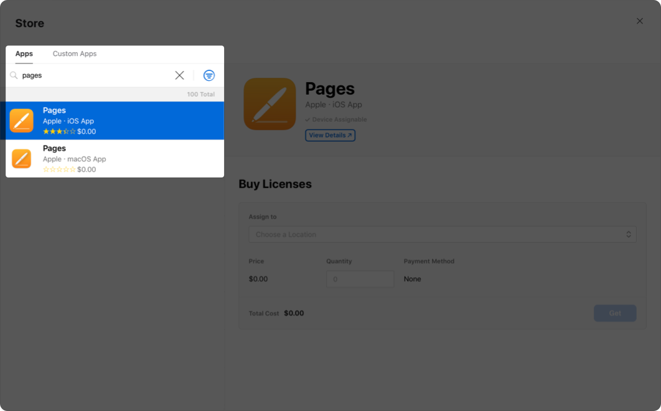The height and width of the screenshot is (411, 661).
Task: Click the empty star rating of Pages macOS App
Action: pyautogui.click(x=59, y=169)
